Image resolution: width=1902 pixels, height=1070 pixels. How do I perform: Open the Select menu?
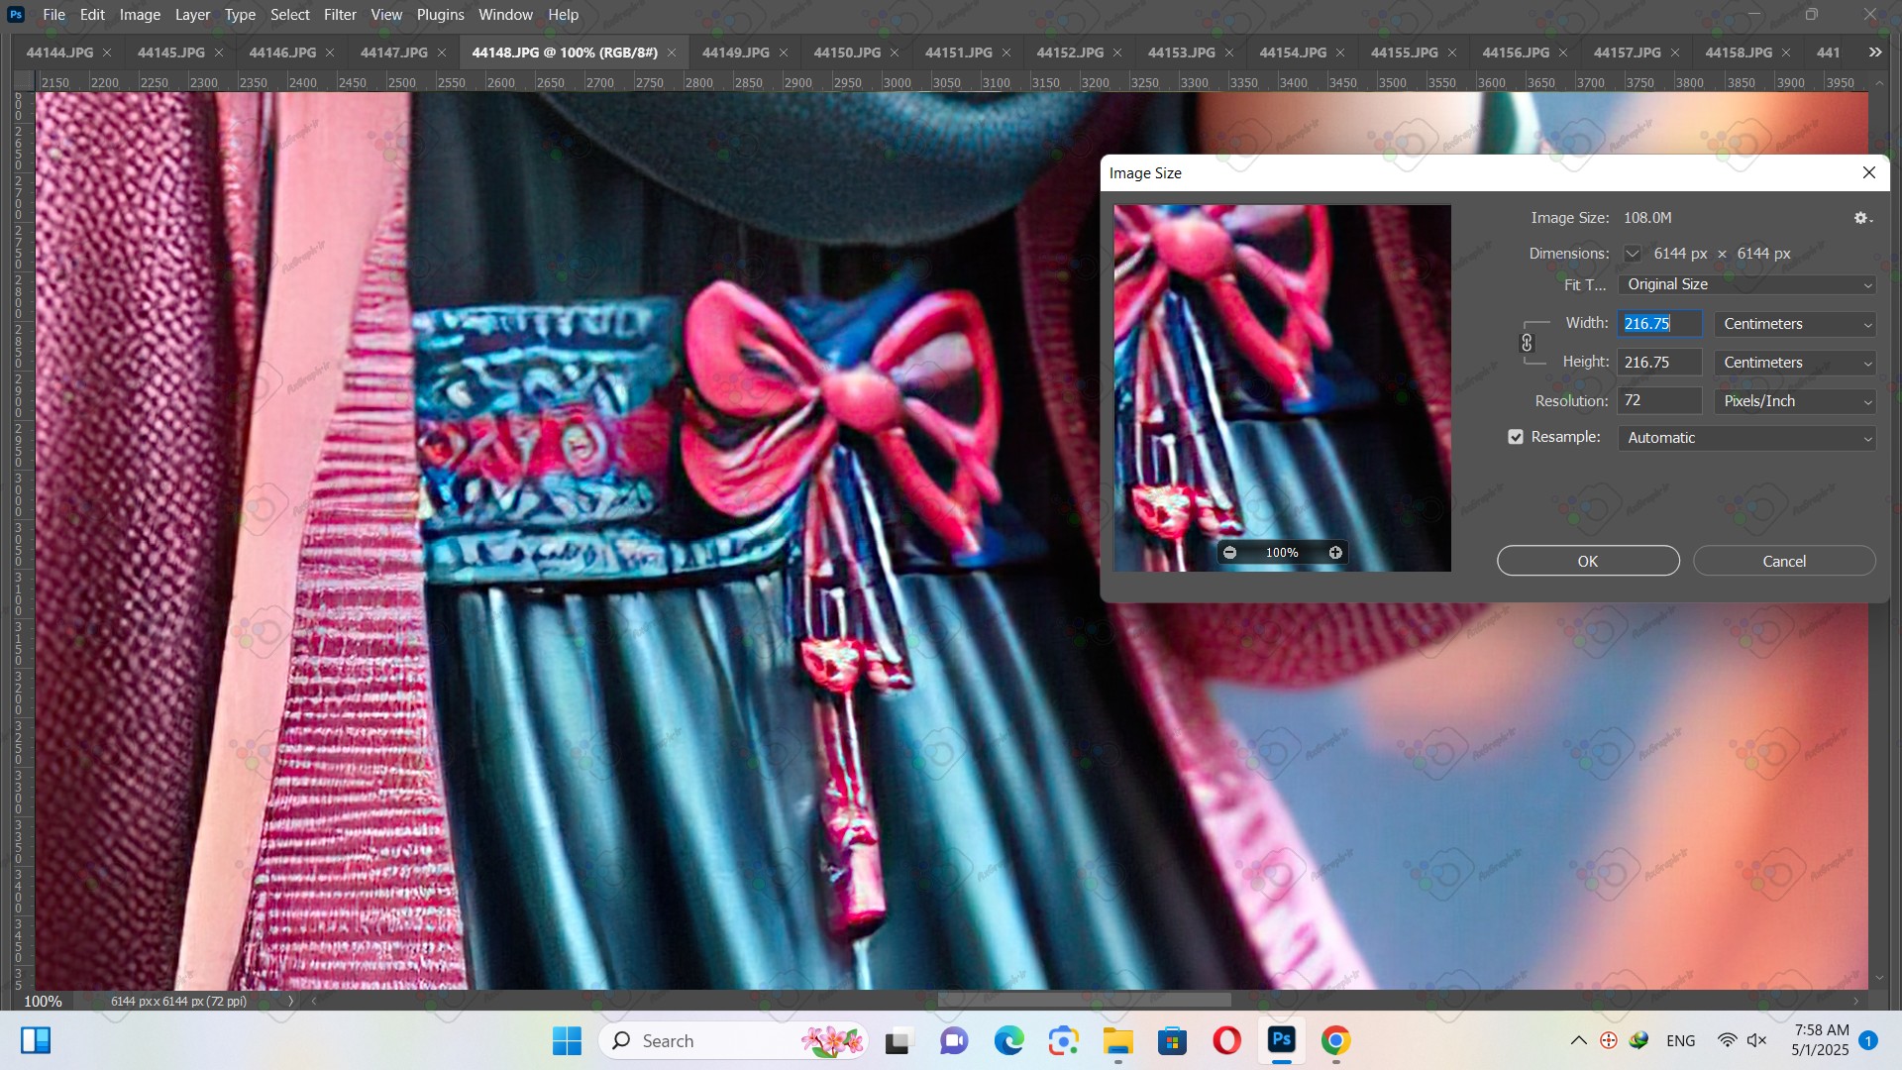290,15
